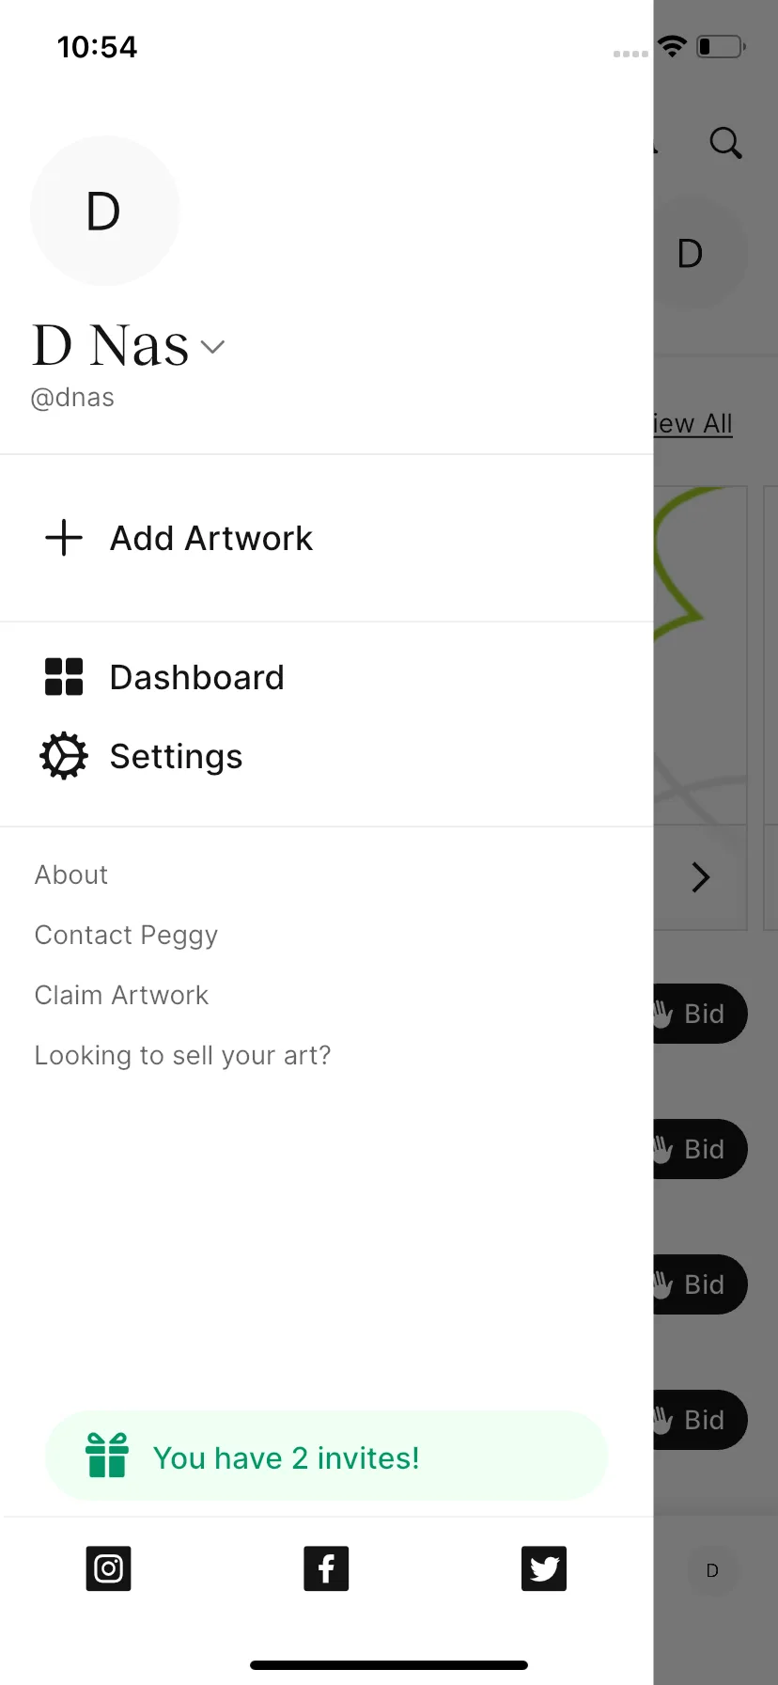
Task: Click the View All link
Action: (x=693, y=424)
